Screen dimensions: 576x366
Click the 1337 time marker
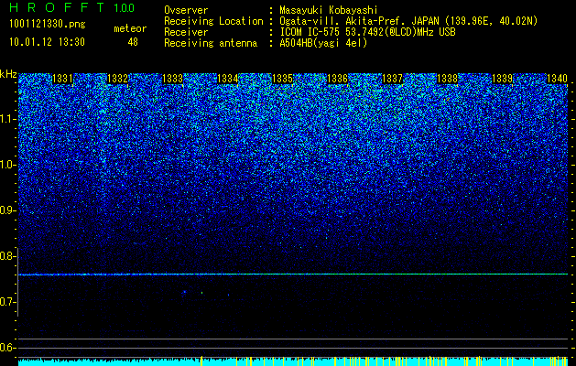(392, 79)
